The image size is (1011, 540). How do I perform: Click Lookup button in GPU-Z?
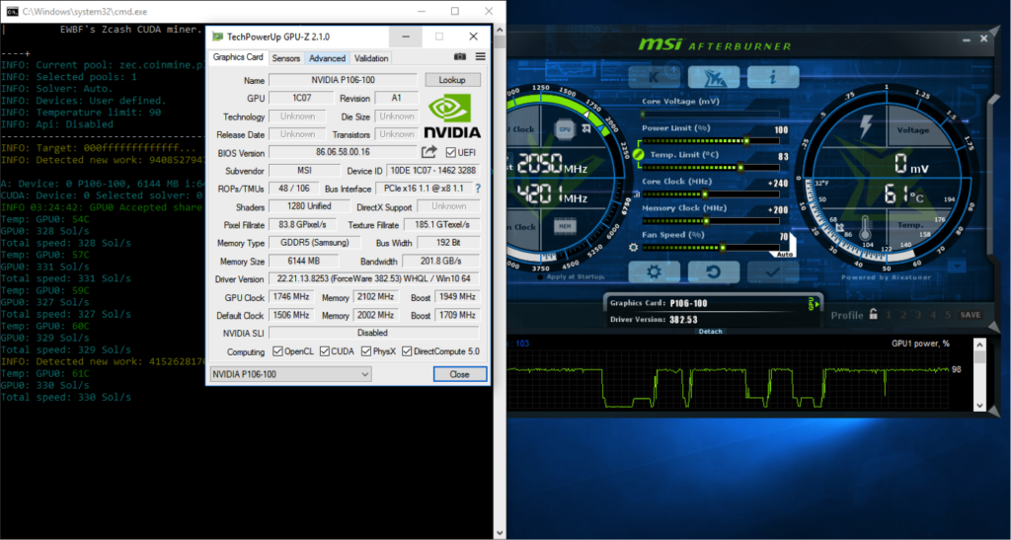[452, 80]
